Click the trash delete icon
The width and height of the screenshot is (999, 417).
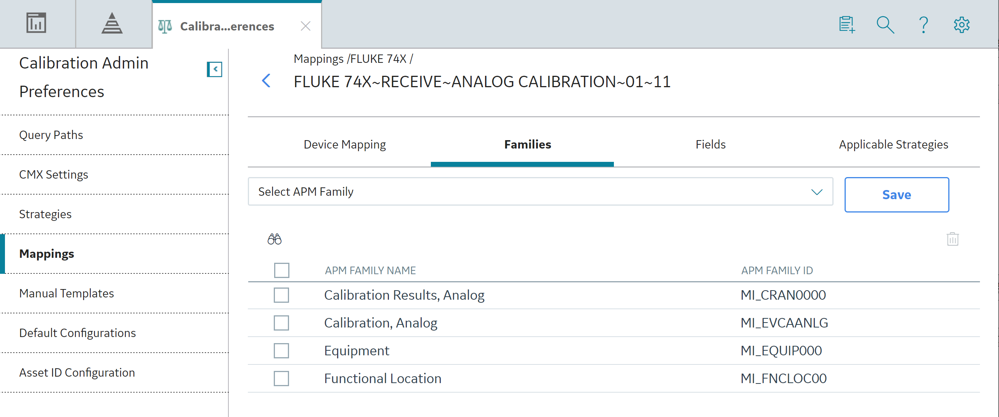coord(952,239)
